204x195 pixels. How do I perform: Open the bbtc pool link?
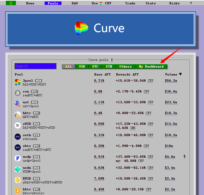pyautogui.click(x=27, y=189)
